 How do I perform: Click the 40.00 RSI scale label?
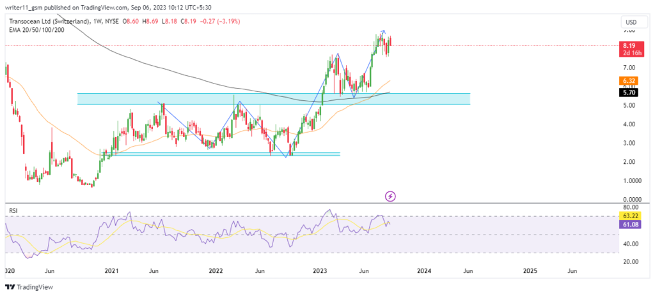pos(630,244)
